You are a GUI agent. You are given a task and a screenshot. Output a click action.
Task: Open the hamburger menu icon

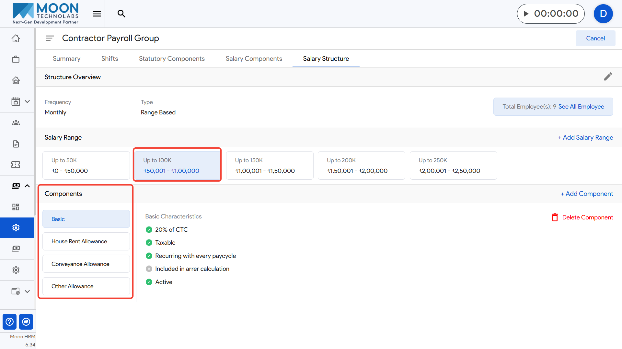click(97, 14)
